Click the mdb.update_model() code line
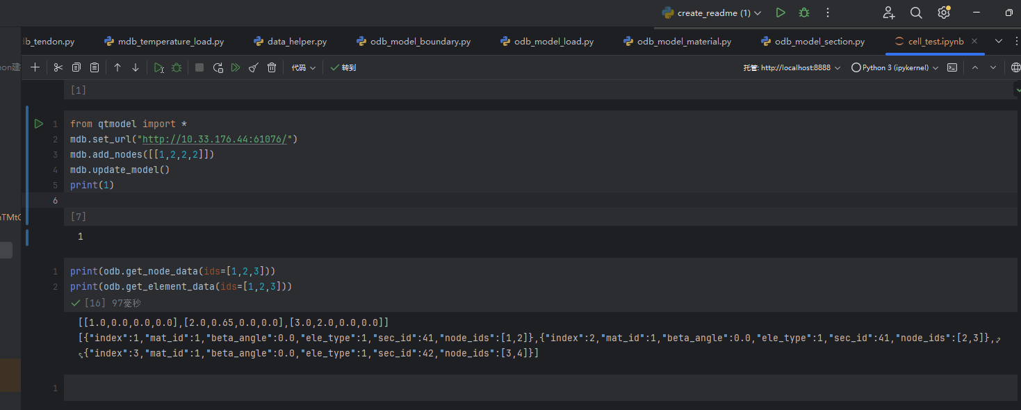Viewport: 1021px width, 410px height. click(120, 170)
